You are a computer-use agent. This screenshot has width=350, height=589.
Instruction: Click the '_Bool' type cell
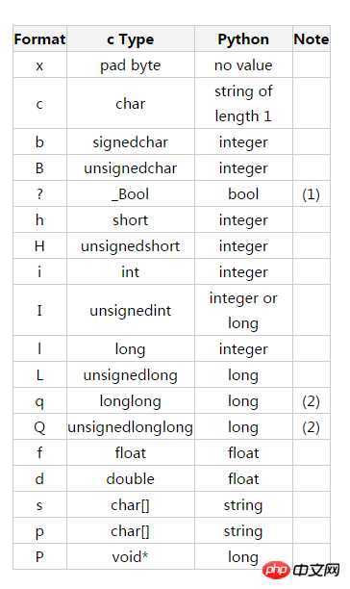[x=131, y=193]
